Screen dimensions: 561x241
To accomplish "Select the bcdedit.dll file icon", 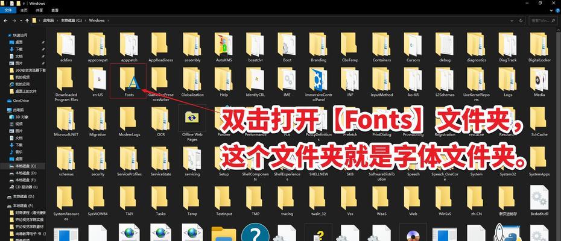I will pyautogui.click(x=539, y=198).
